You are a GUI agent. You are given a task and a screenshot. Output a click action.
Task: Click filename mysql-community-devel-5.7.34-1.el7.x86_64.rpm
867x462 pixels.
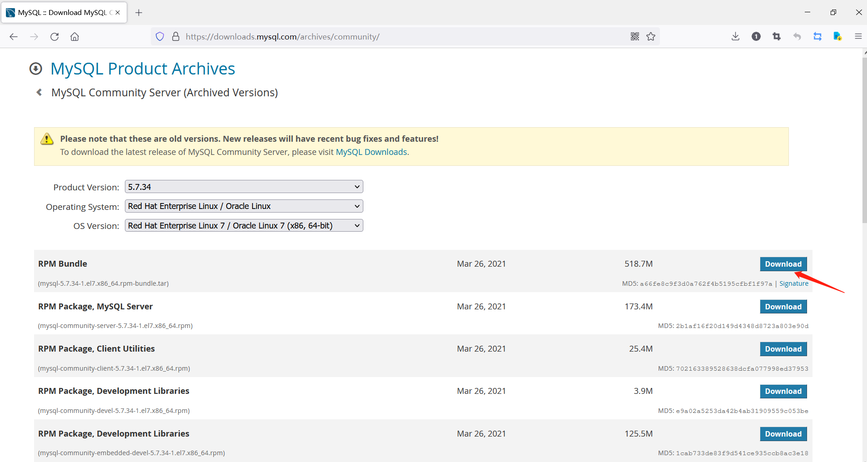pyautogui.click(x=114, y=411)
